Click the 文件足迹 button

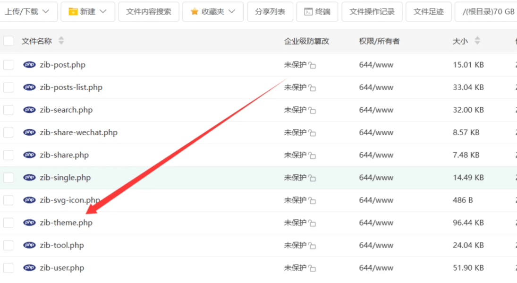[x=429, y=12]
